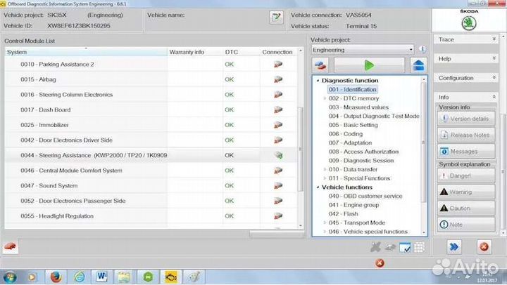Click connection icon for 0017 Dash Board

pos(278,110)
